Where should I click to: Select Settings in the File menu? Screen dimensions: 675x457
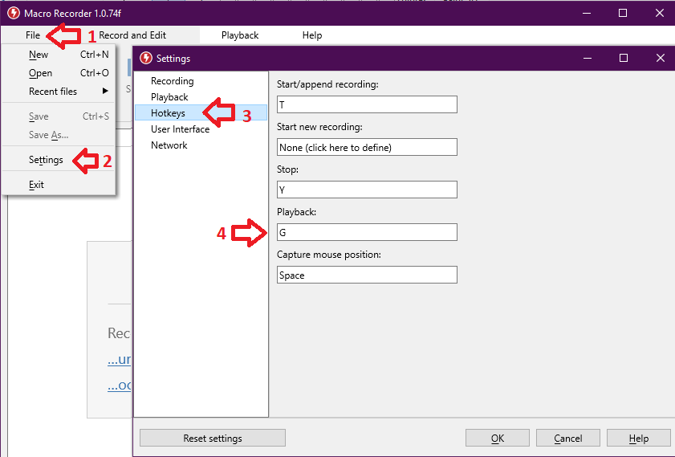pos(46,160)
